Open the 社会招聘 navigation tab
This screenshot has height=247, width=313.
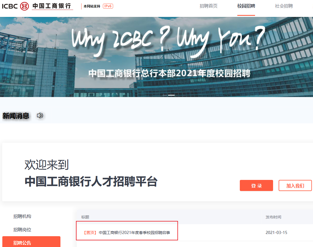[284, 6]
